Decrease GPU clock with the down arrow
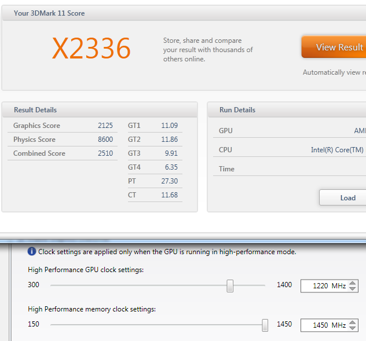This screenshot has width=366, height=341. [x=353, y=289]
